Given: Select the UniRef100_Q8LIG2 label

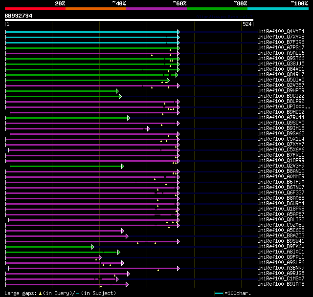Looking at the screenshot, I should [x=281, y=220].
